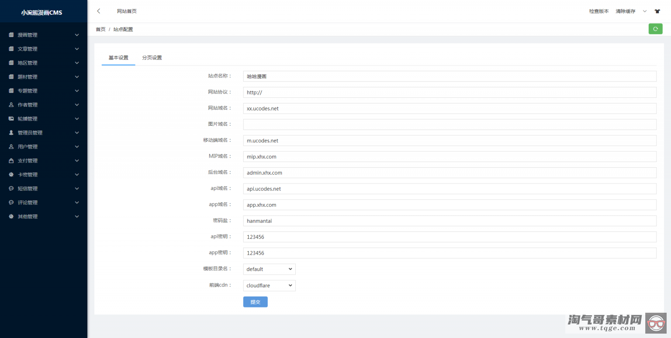Viewport: 671px width, 338px height.
Task: Expand the 地区管理 chevron
Action: pos(77,63)
